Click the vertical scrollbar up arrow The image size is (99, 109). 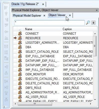pyautogui.click(x=95, y=34)
